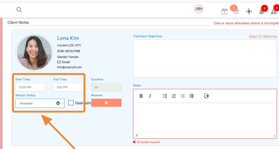
Task: Decrease indent in Notes editor
Action: [x=183, y=96]
